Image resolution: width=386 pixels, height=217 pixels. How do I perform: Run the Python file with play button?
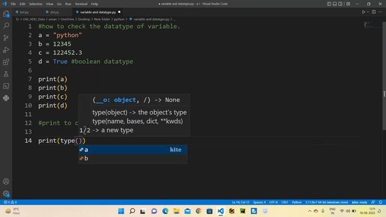[x=363, y=12]
